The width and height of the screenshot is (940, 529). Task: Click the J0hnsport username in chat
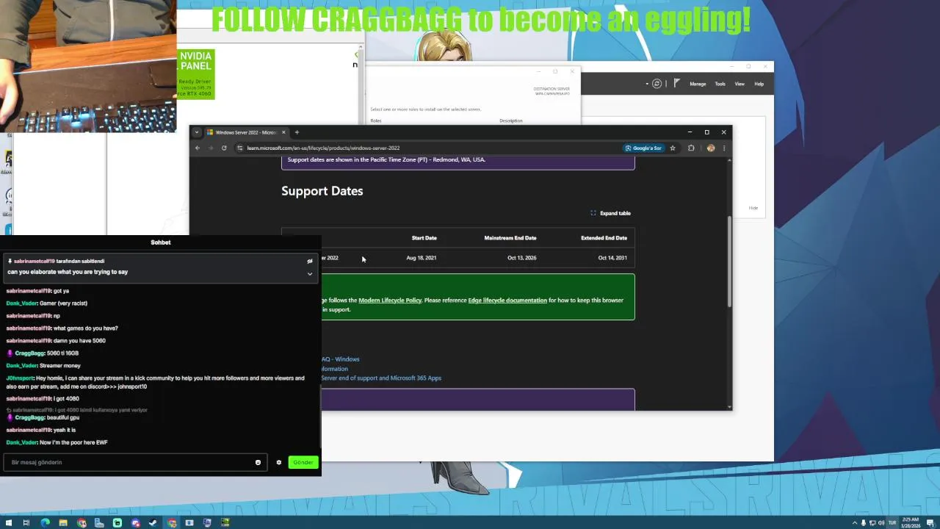click(x=20, y=378)
